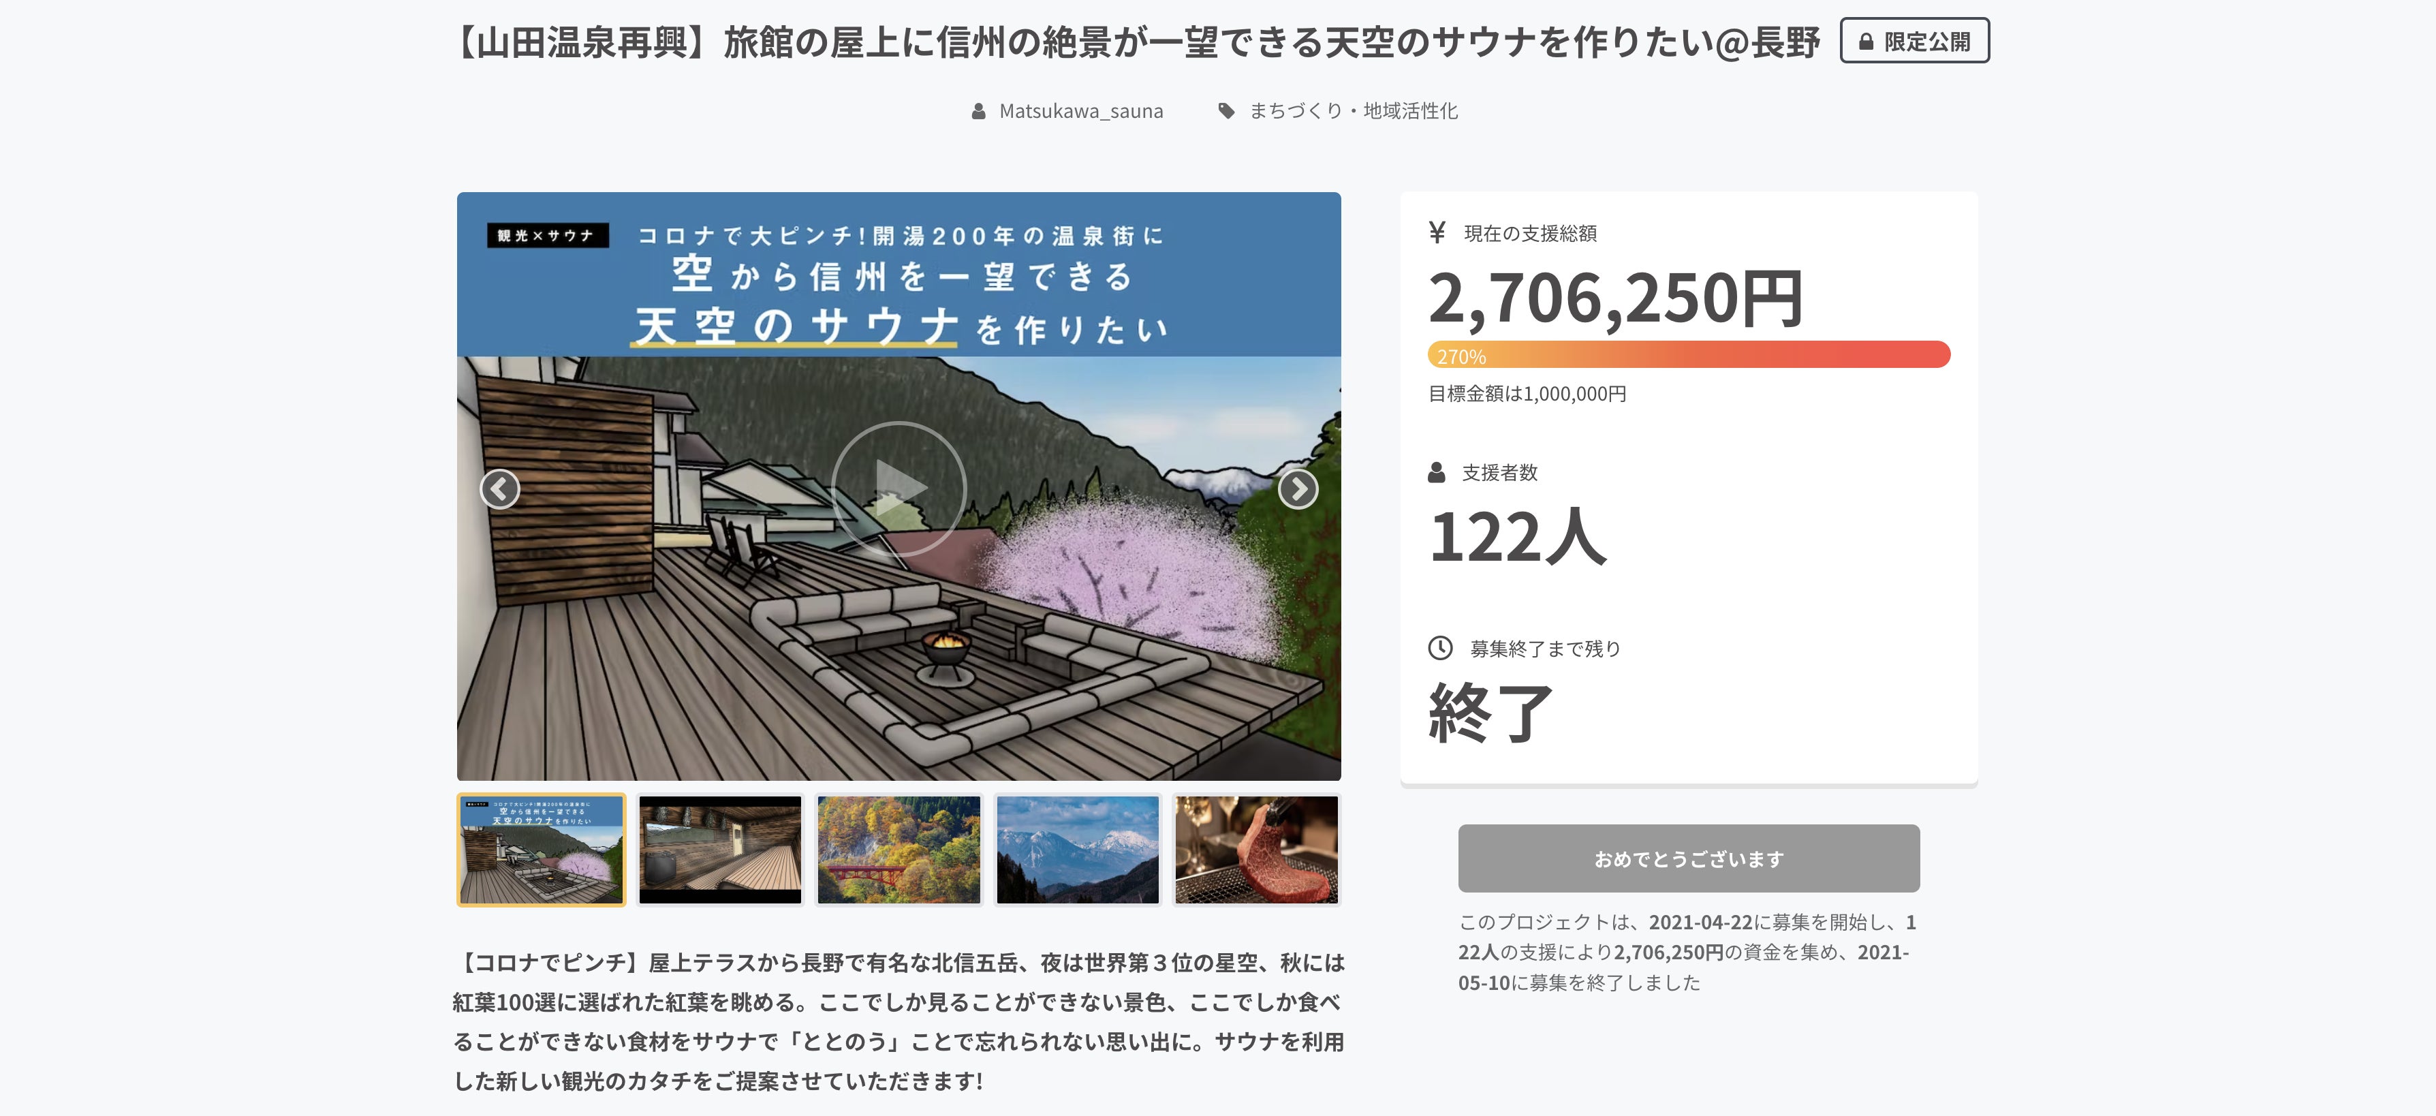This screenshot has width=2436, height=1116.
Task: Click the clock icon beside 募集終了まで残り
Action: (x=1439, y=648)
